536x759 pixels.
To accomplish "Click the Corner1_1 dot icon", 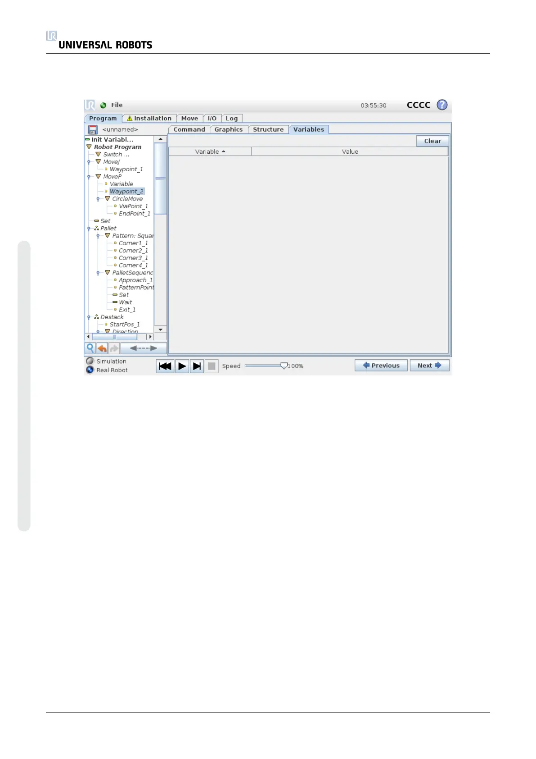I will [115, 243].
